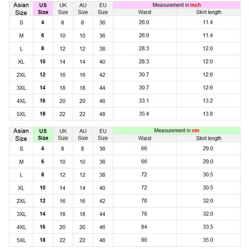Click the pink US Size header cell

[x=43, y=9]
